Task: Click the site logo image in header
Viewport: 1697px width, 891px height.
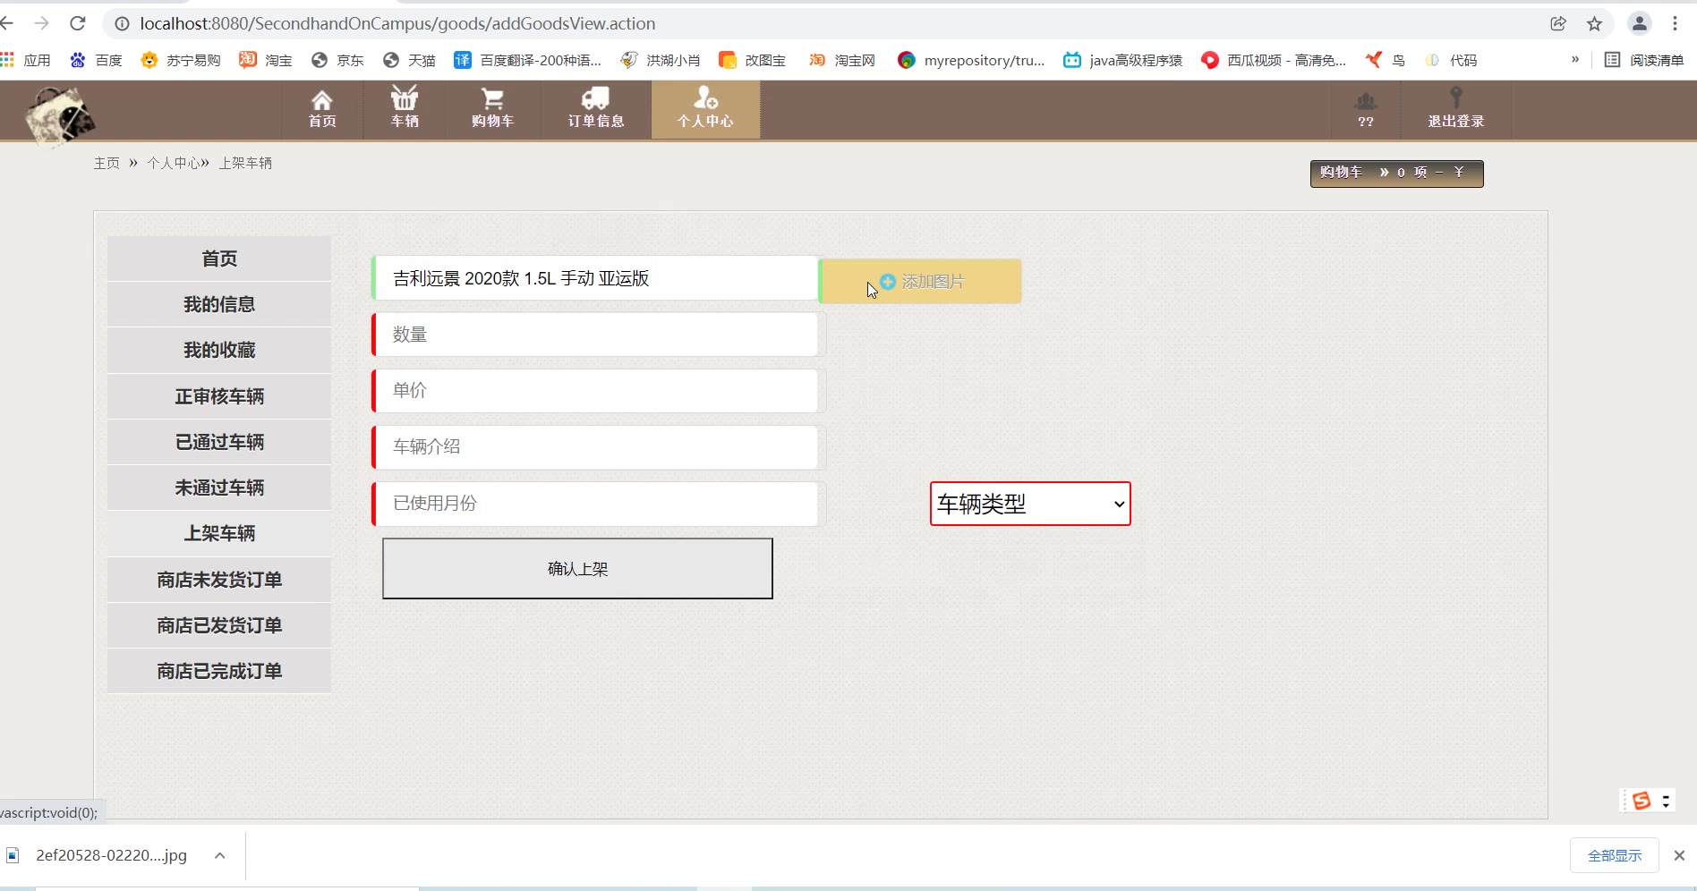Action: pyautogui.click(x=60, y=115)
